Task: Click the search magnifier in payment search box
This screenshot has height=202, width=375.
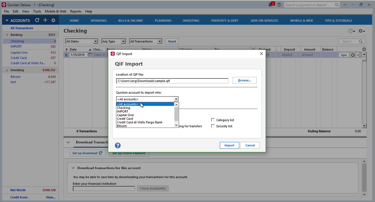Action: [337, 5]
